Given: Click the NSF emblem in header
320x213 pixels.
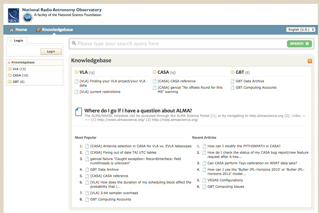Looking at the screenshot, I should [27, 18].
